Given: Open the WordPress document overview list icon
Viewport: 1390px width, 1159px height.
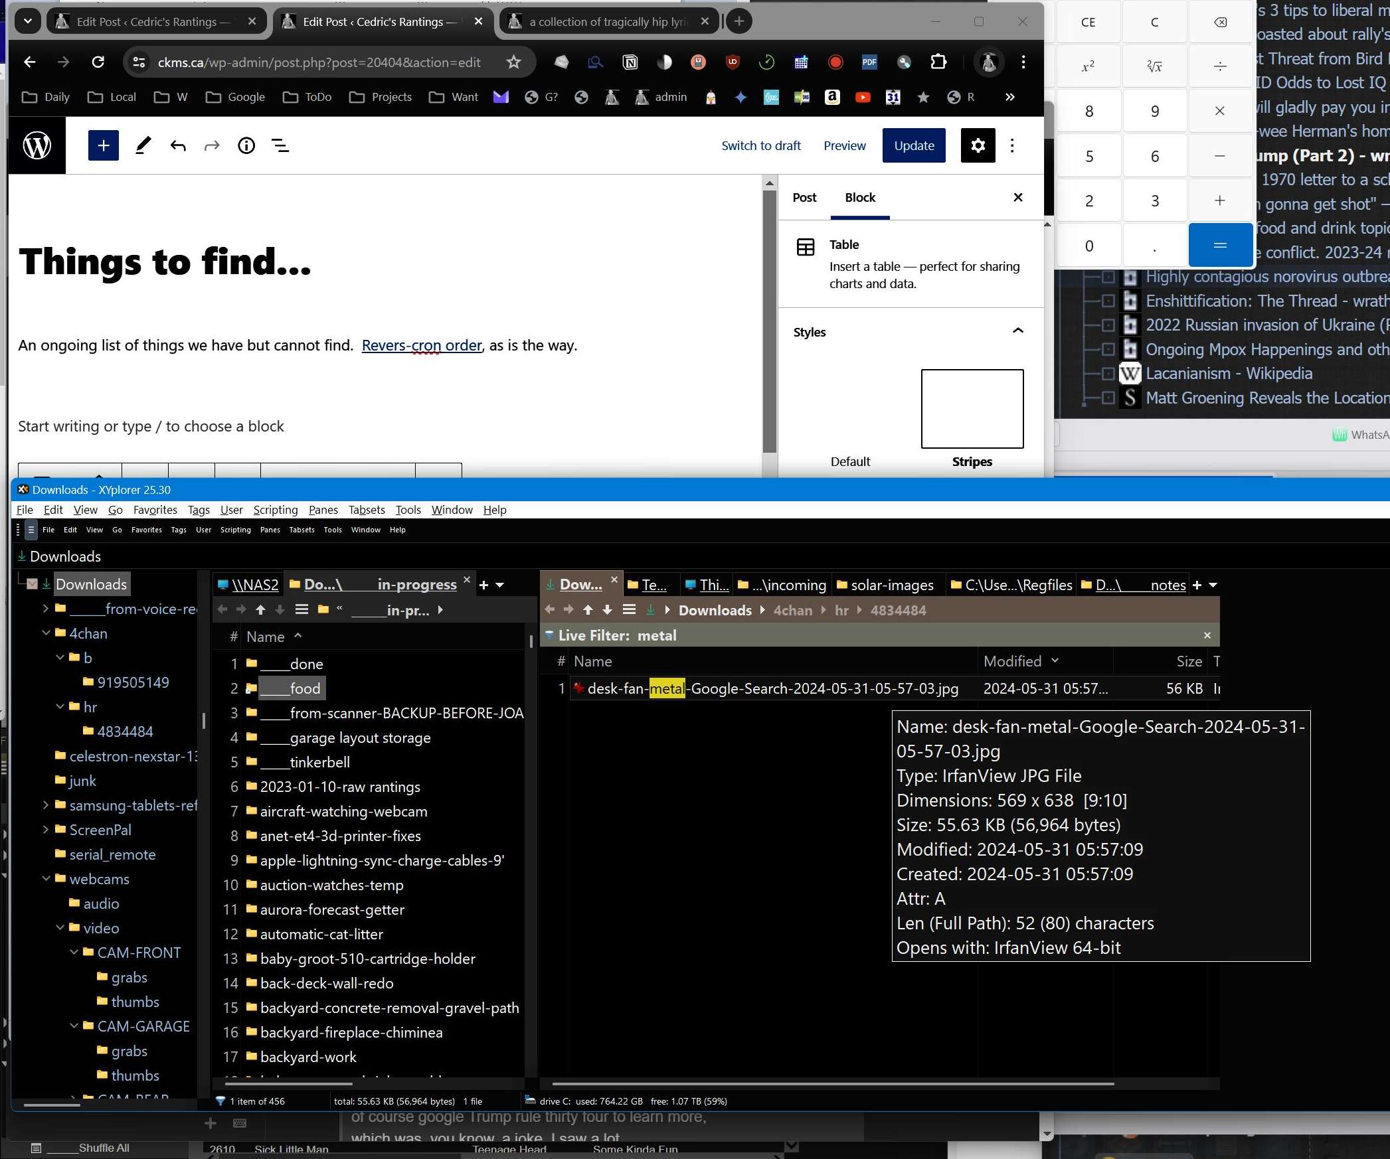Looking at the screenshot, I should [x=281, y=145].
